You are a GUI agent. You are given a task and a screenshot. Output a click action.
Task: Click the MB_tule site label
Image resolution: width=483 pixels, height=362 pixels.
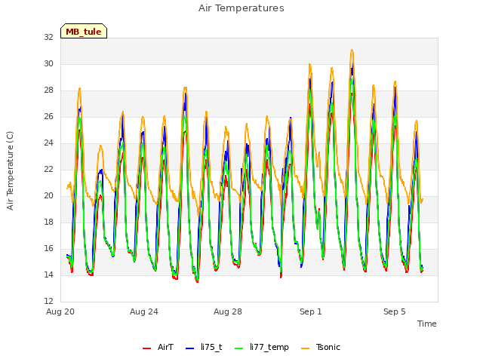(84, 31)
